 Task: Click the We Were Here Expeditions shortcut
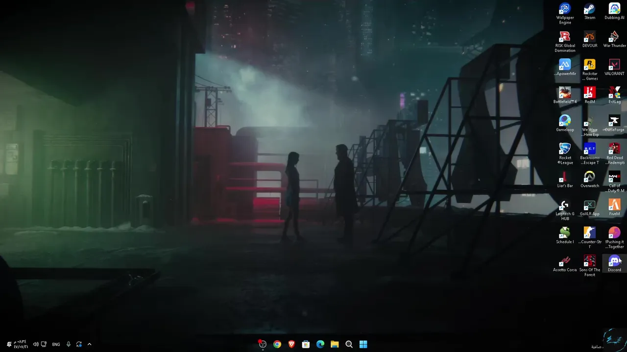tap(590, 126)
